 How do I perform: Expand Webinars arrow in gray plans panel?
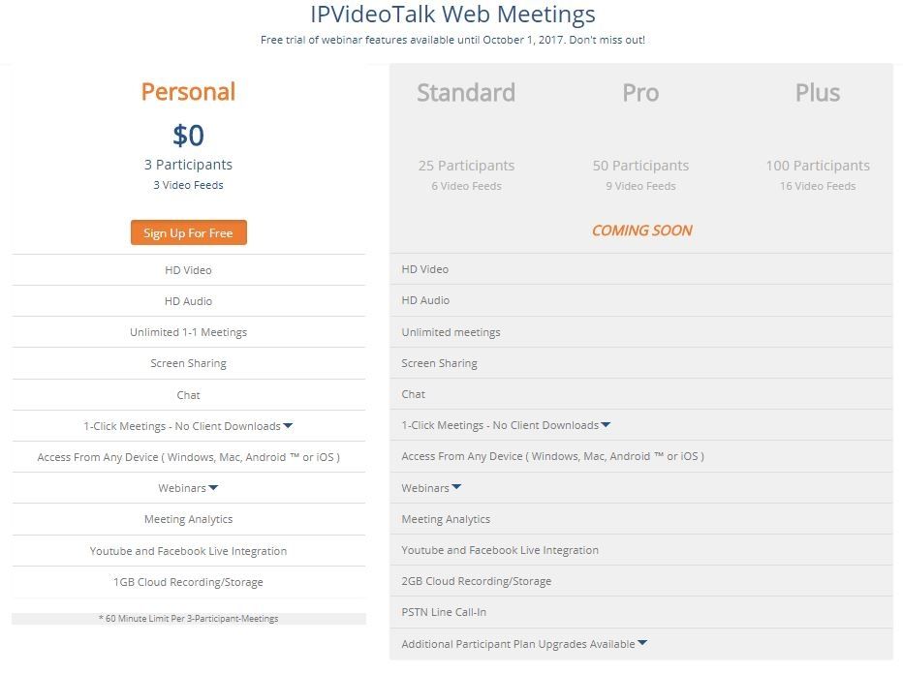(456, 487)
